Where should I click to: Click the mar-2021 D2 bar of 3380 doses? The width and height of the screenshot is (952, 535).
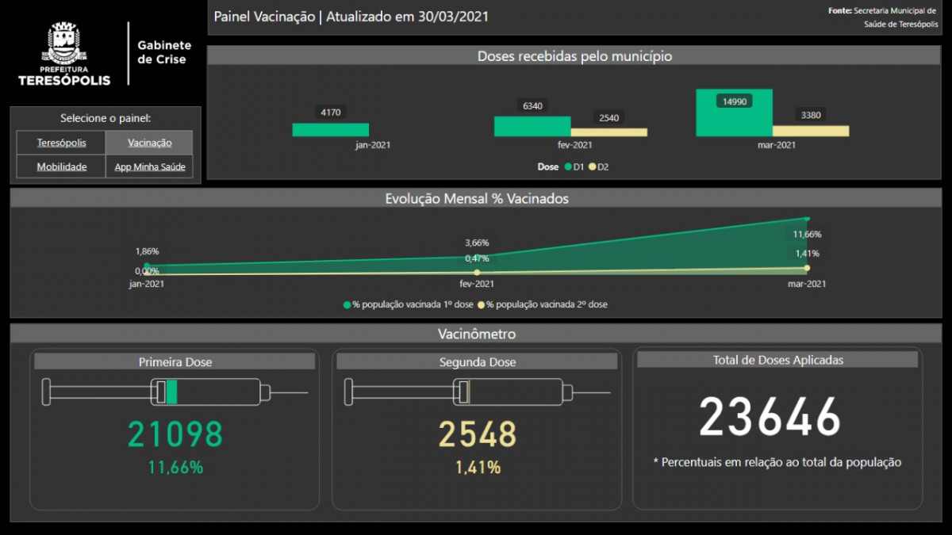click(810, 131)
